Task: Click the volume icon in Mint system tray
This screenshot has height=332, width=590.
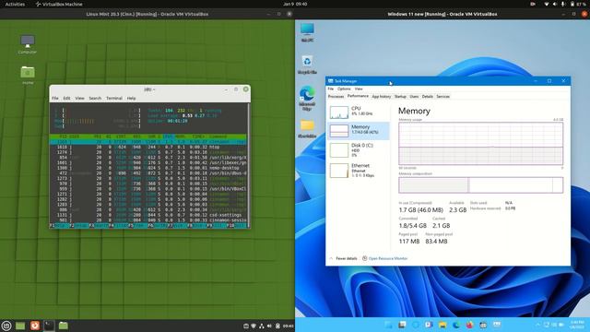Action: tap(269, 326)
